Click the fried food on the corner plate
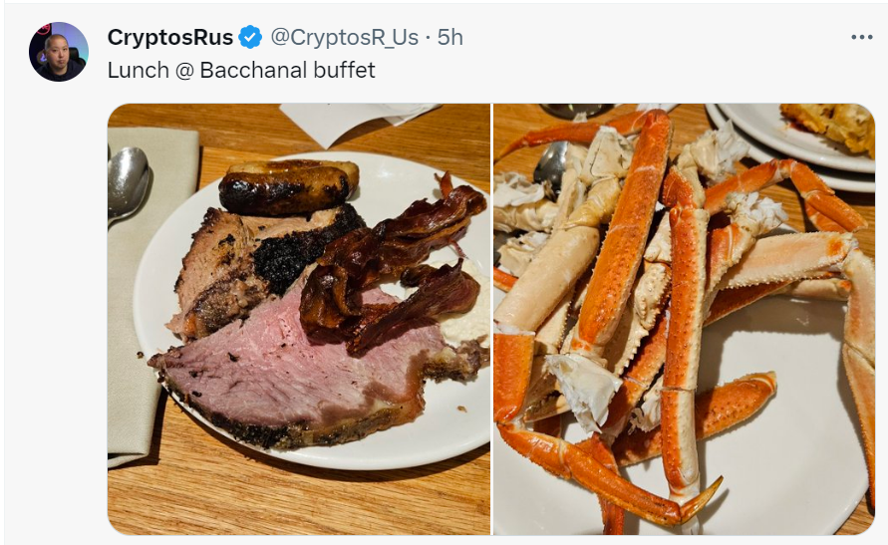888x545 pixels. point(829,126)
